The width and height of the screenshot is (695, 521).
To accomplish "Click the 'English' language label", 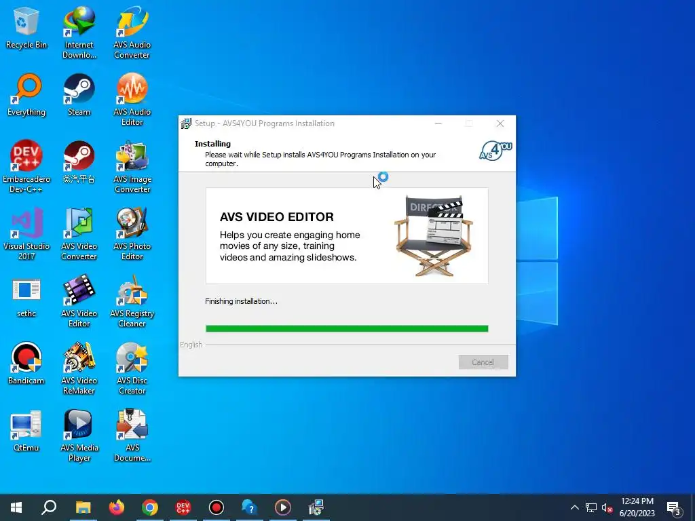I will [x=191, y=345].
